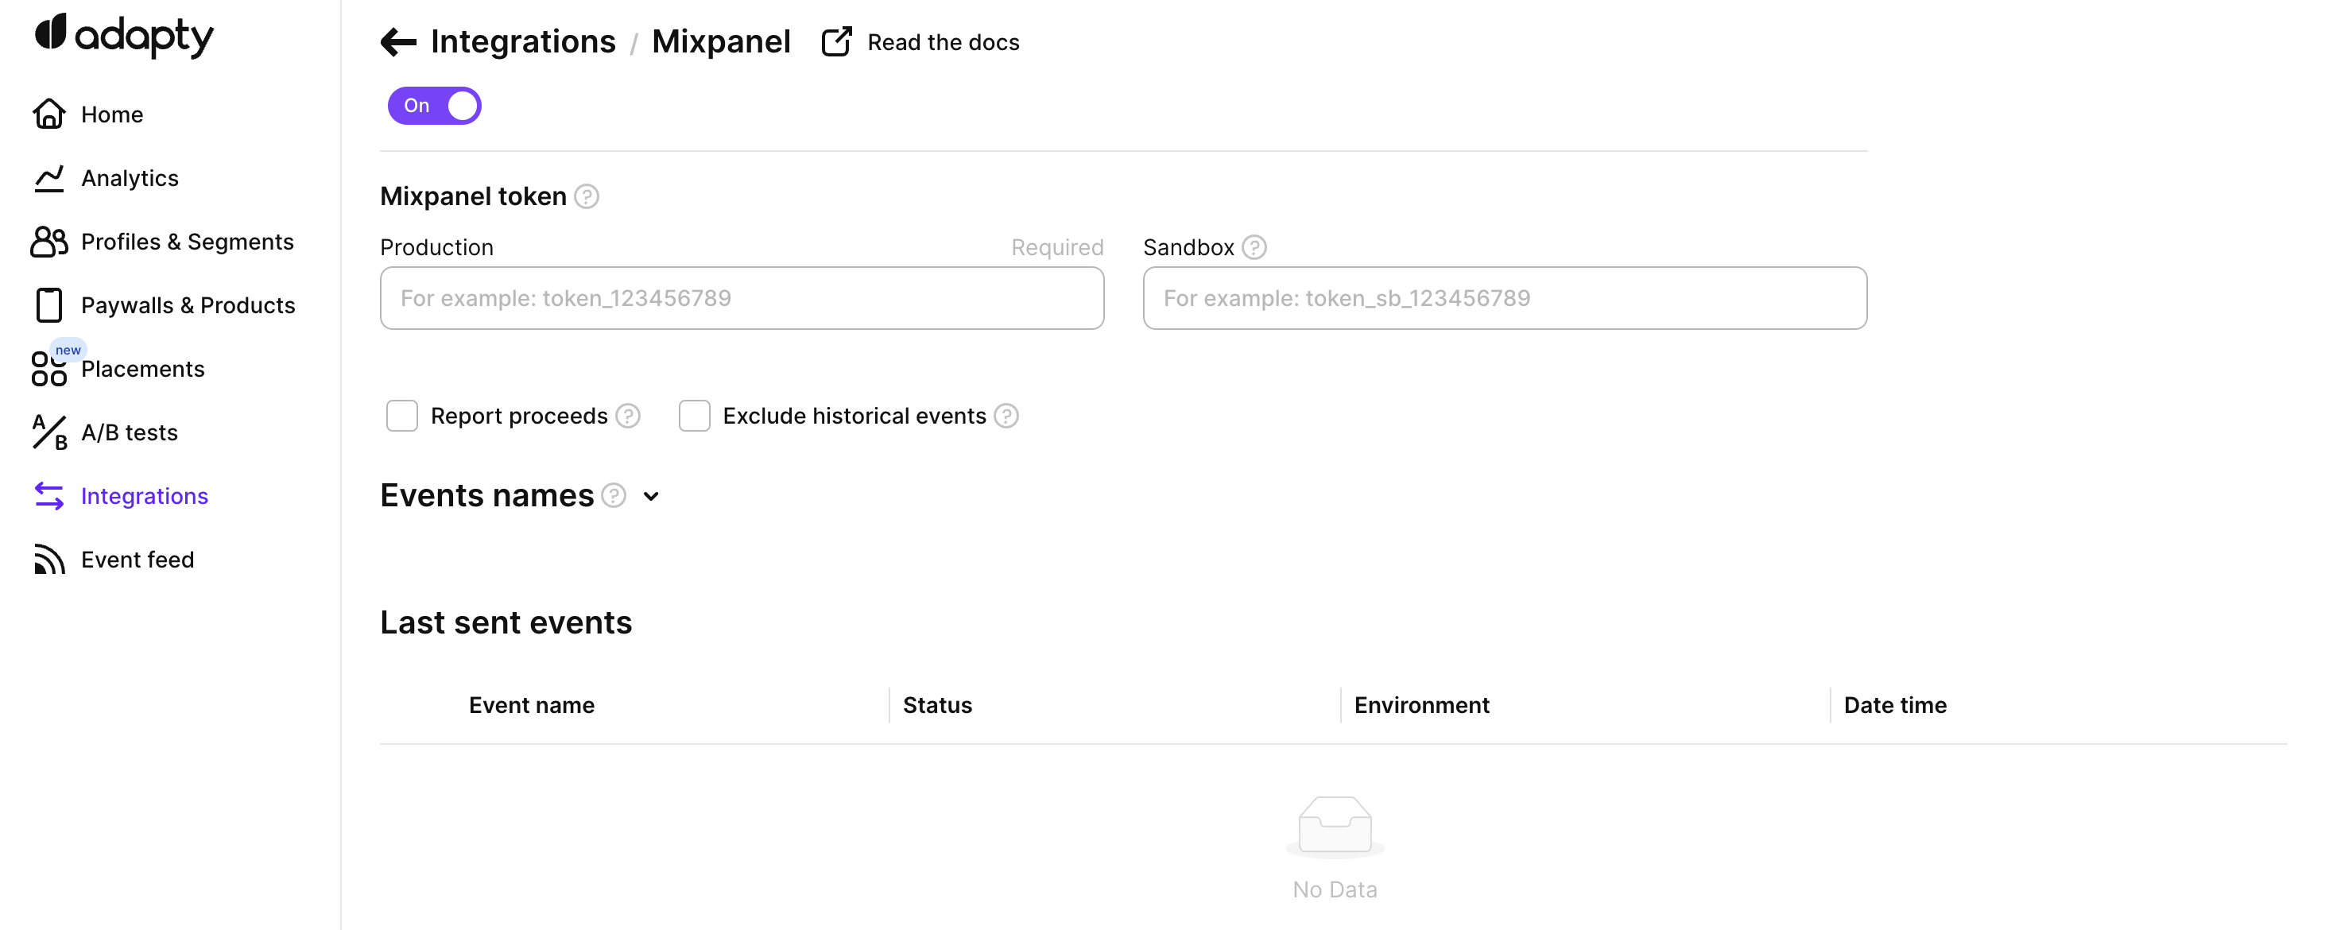Image resolution: width=2329 pixels, height=930 pixels.
Task: Focus the Production token input field
Action: 742,298
